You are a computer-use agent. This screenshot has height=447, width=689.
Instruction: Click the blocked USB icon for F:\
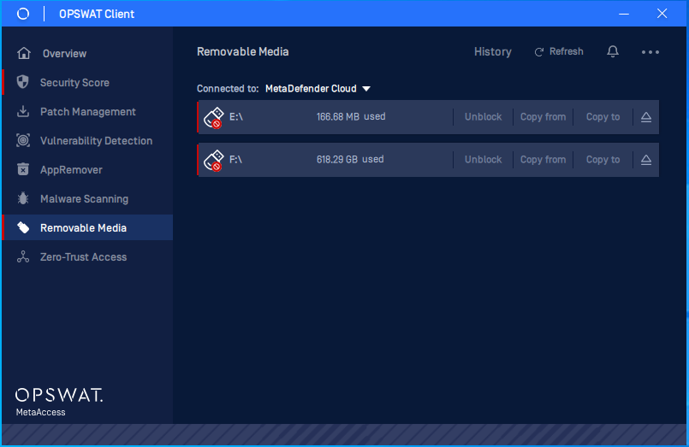coord(214,160)
